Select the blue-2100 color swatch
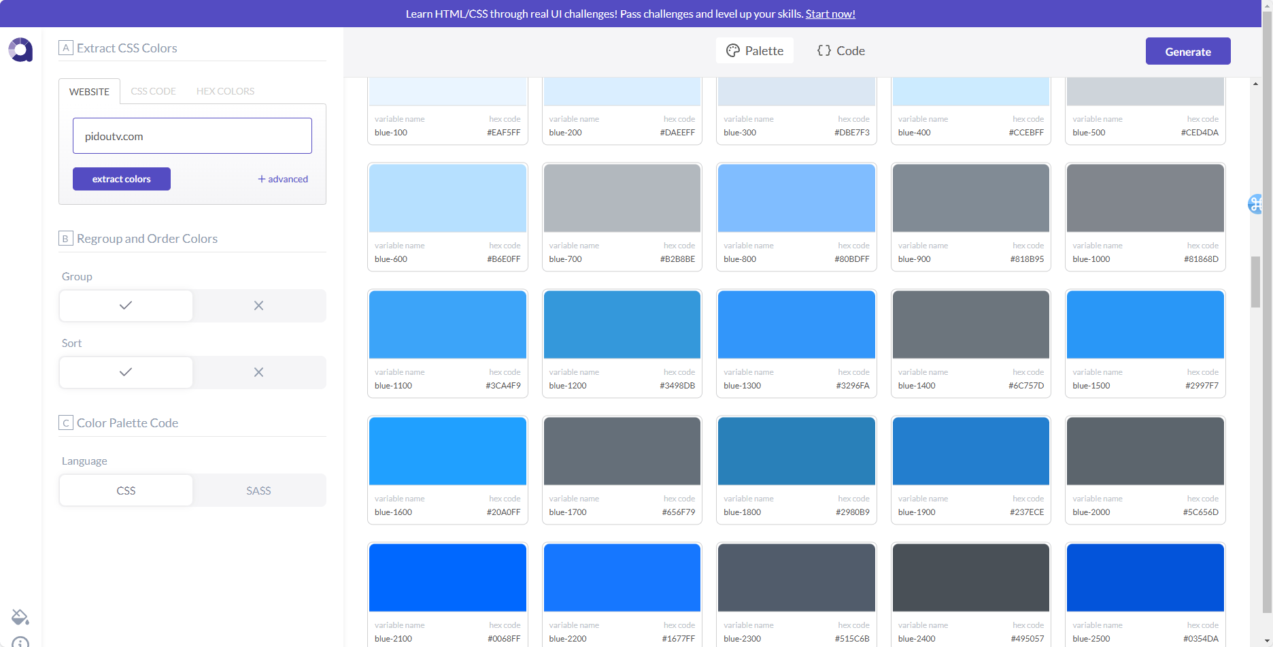This screenshot has width=1273, height=647. 447,578
